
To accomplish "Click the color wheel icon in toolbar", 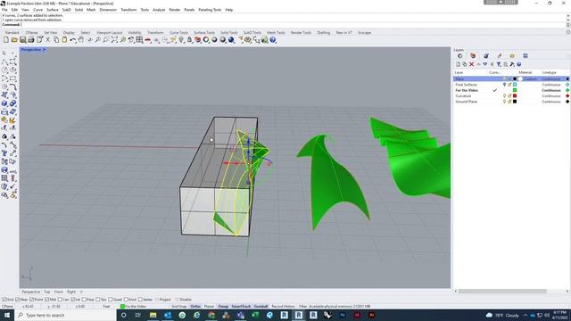I will (x=206, y=40).
